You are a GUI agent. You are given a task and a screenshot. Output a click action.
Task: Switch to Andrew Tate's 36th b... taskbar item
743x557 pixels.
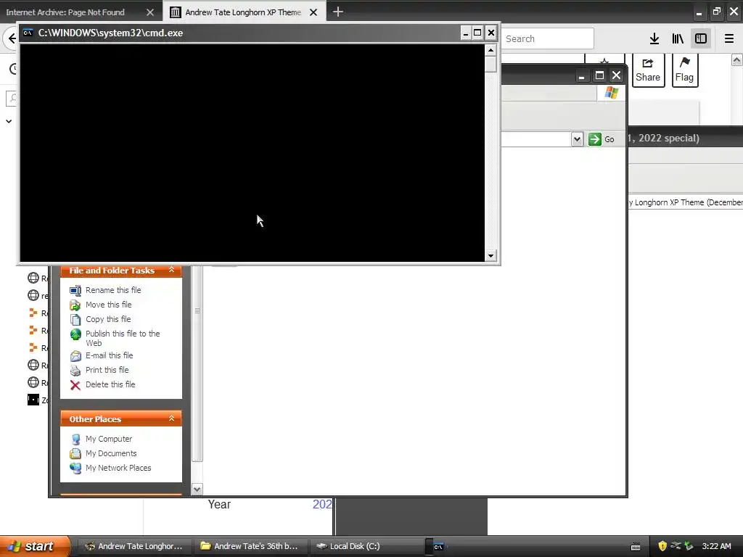tap(250, 546)
